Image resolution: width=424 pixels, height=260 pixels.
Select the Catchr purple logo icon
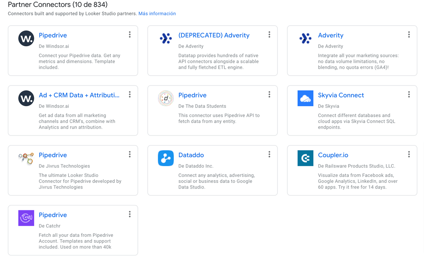pyautogui.click(x=26, y=218)
